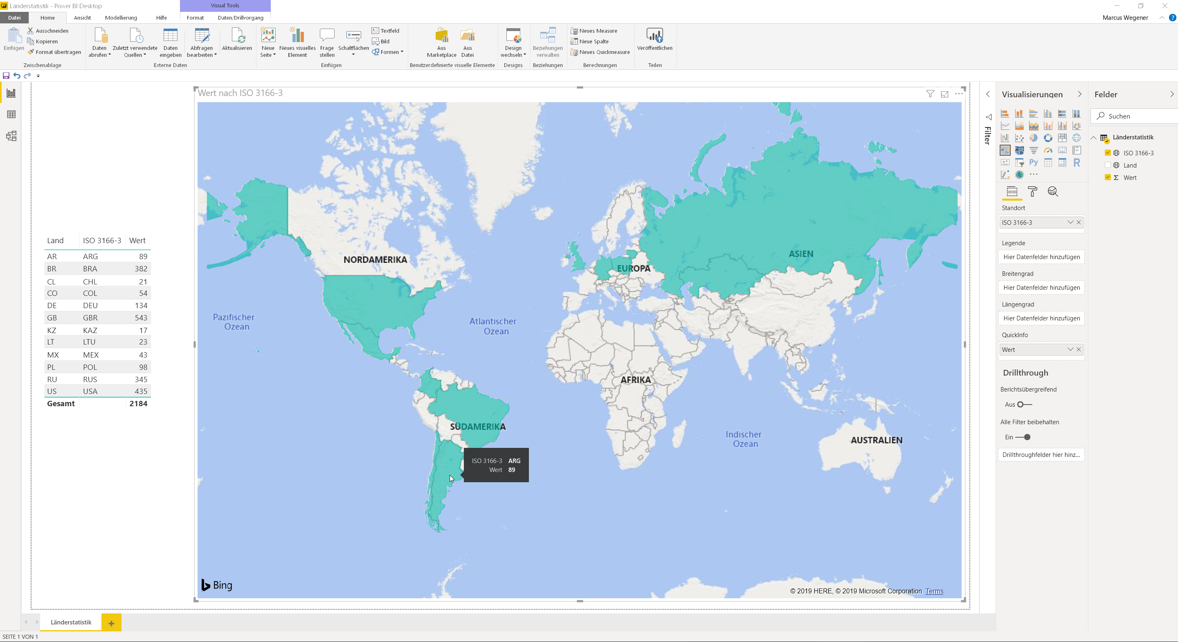The image size is (1178, 642).
Task: Save the report via quick access
Action: tap(6, 75)
